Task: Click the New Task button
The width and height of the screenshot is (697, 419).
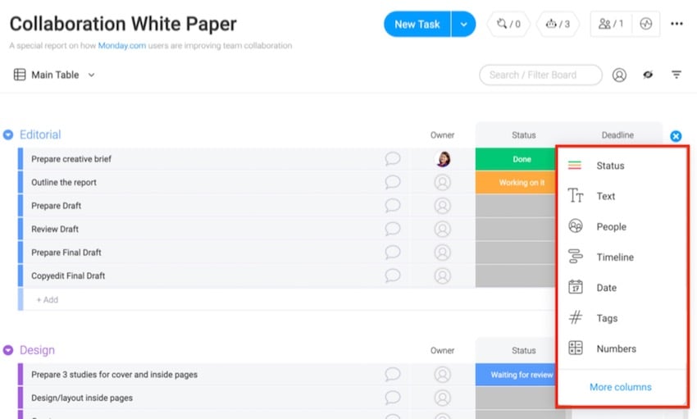Action: pos(417,24)
